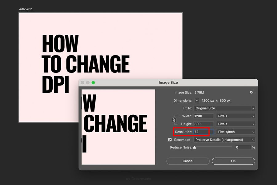
Task: Click the chain icon to unlink width and height
Action: [x=175, y=120]
